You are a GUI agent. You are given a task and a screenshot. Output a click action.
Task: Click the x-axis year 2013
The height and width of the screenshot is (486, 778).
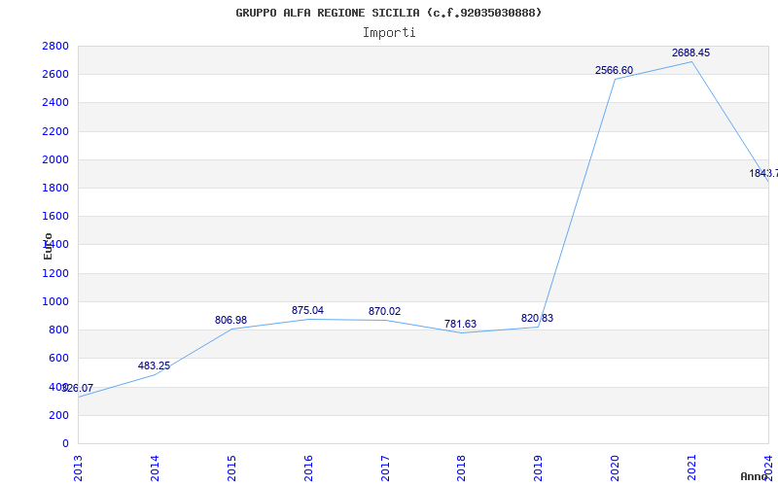coord(78,469)
